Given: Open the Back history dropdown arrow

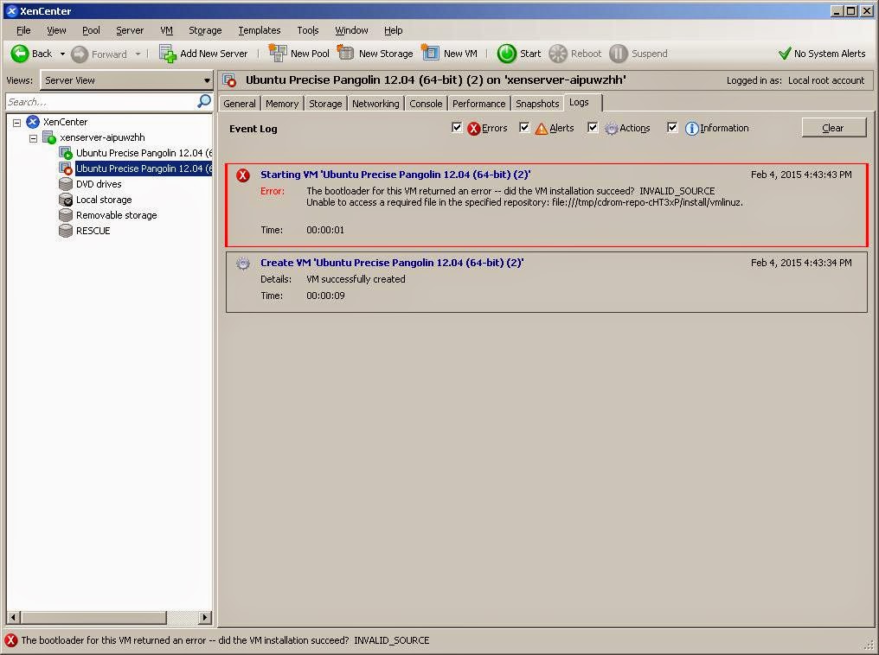Looking at the screenshot, I should [x=62, y=54].
